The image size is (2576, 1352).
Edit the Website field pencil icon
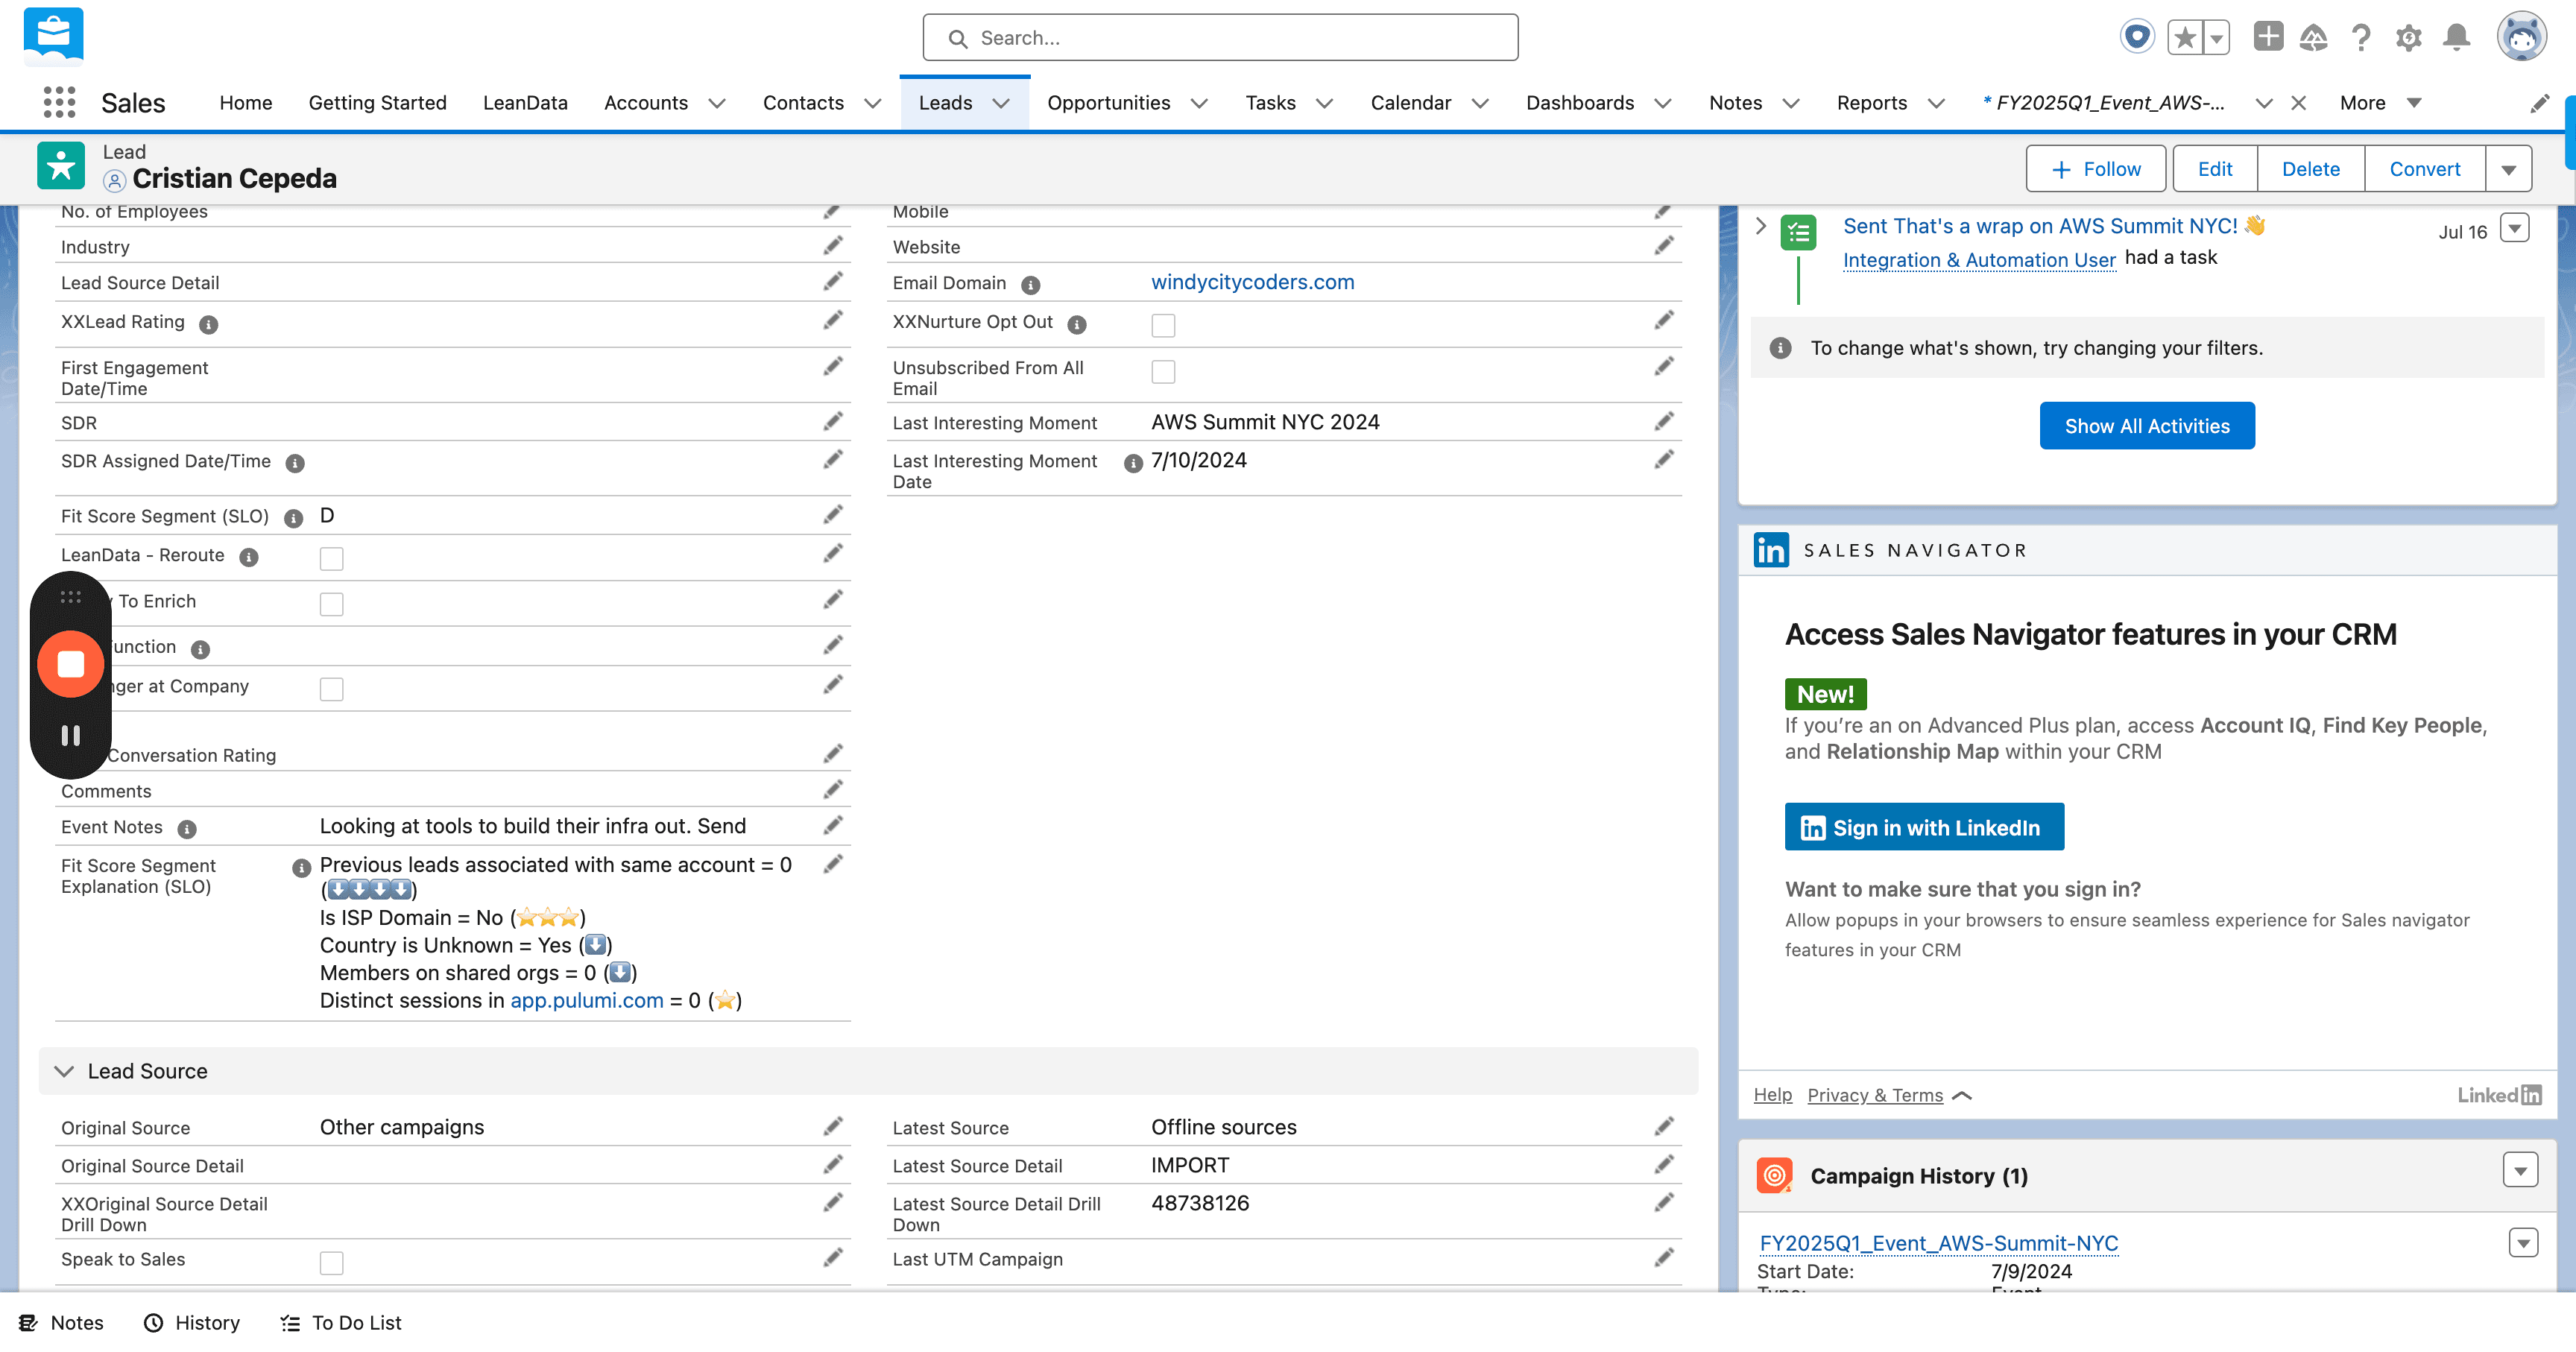coord(1663,246)
